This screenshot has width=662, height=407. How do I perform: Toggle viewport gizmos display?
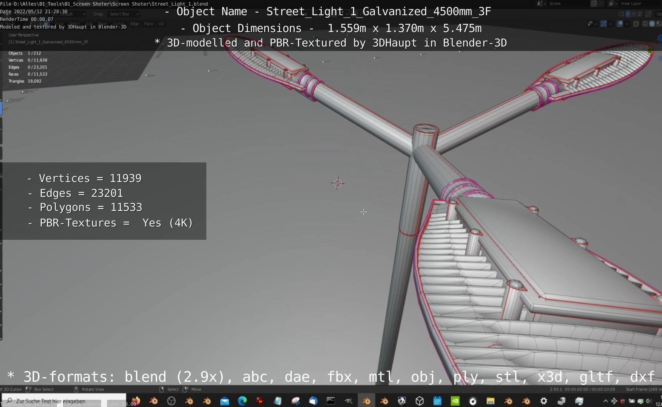click(x=604, y=24)
